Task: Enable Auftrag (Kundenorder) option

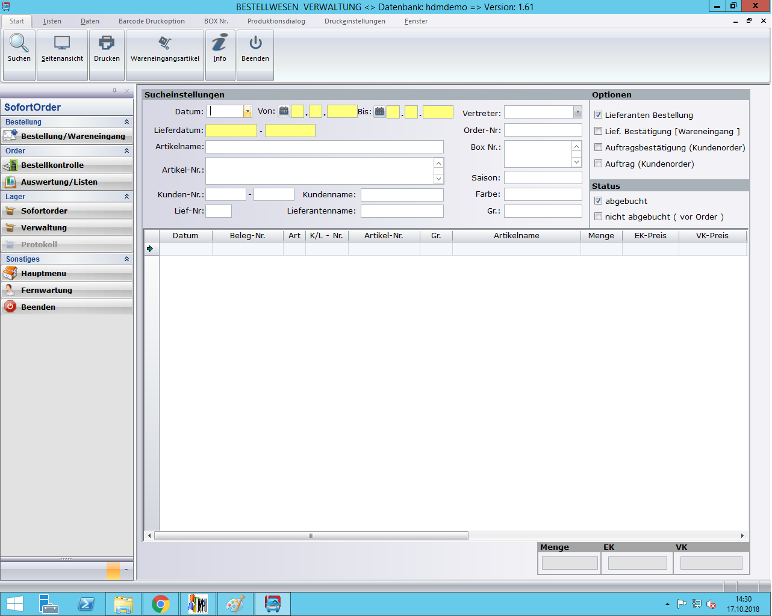Action: [x=599, y=164]
